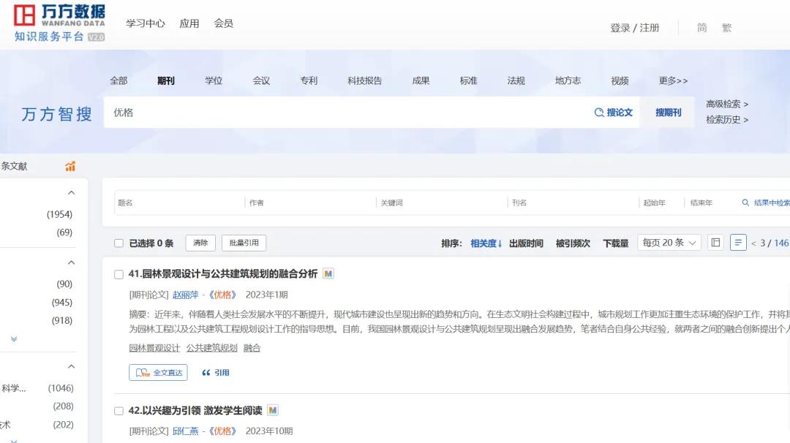Select the 期刊 resource tab
Image resolution: width=790 pixels, height=443 pixels.
click(166, 80)
